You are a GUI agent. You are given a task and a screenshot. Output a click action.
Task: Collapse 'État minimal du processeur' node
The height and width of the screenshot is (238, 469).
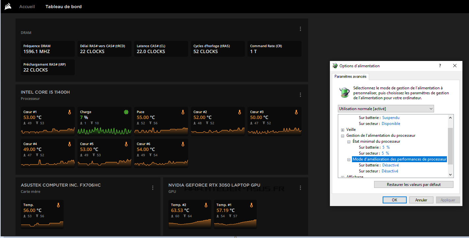tap(349, 142)
